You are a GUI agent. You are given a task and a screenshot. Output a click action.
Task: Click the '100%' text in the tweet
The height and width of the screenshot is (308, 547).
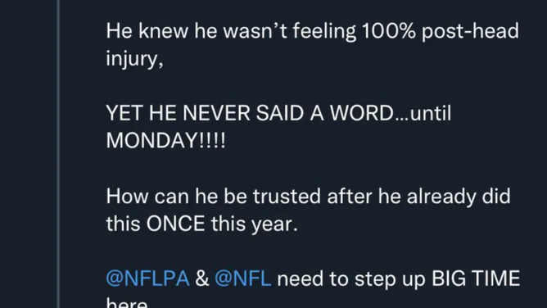(x=389, y=31)
